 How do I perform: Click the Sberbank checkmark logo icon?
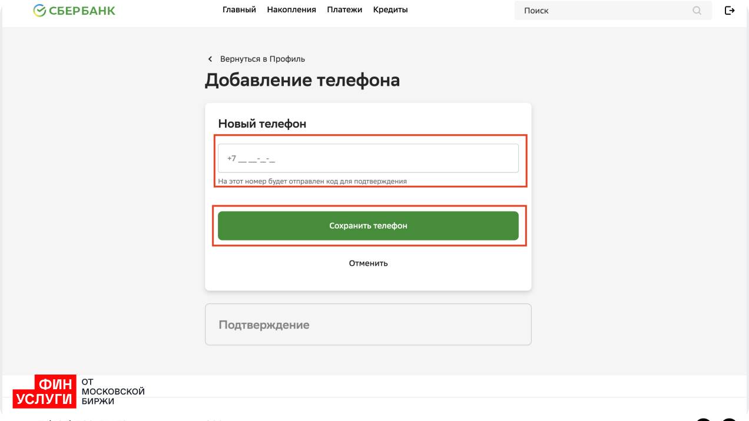tap(39, 11)
